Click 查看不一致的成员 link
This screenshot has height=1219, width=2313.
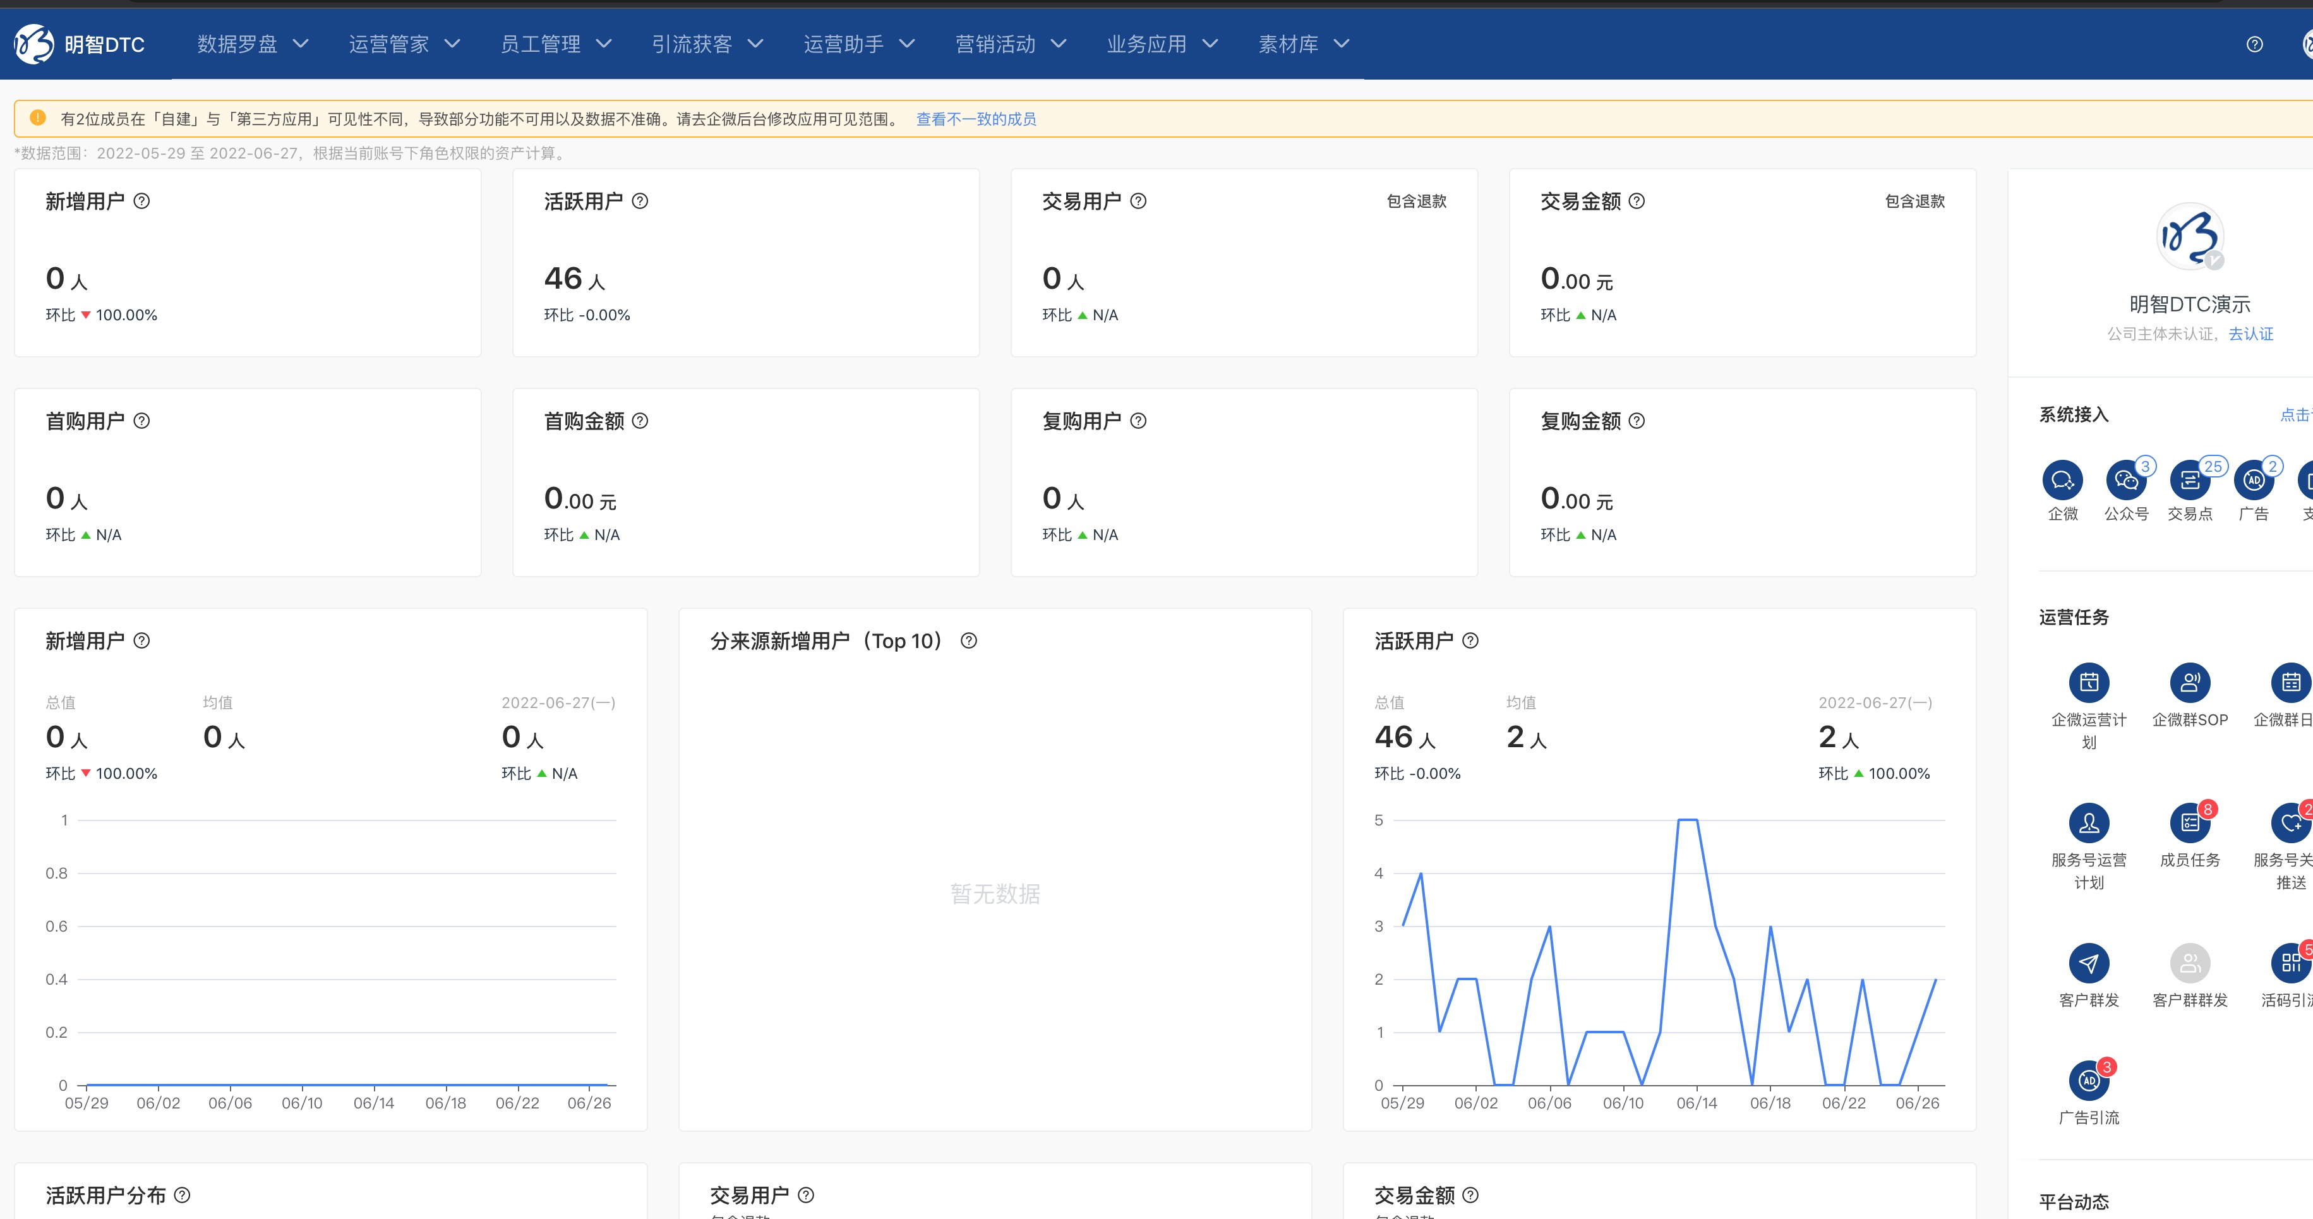click(x=976, y=119)
